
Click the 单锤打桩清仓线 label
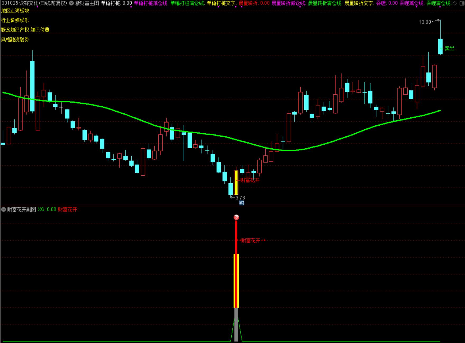(x=187, y=3)
